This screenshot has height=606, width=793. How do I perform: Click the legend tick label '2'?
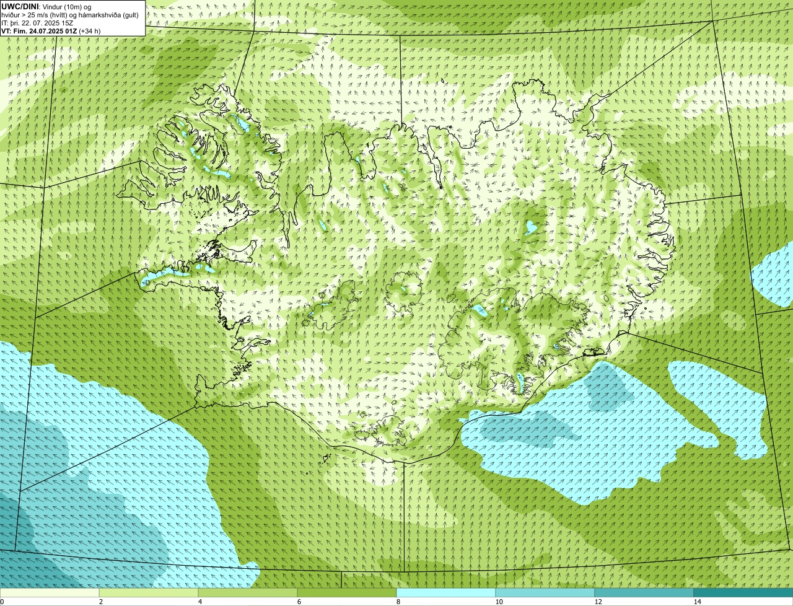point(100,602)
